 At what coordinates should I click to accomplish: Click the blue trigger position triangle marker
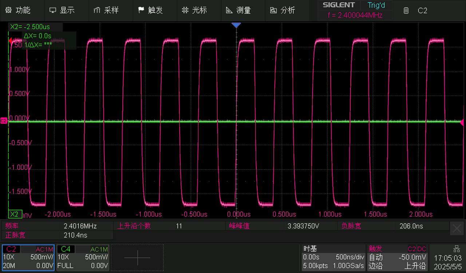(236, 25)
